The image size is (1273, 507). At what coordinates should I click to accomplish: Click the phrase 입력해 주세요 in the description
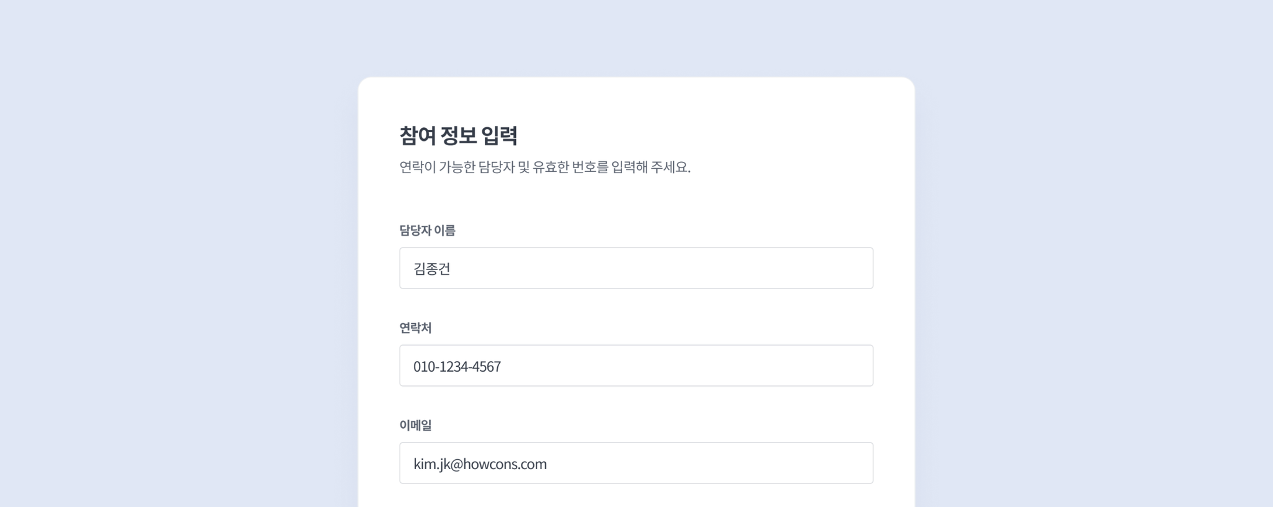[x=651, y=167]
